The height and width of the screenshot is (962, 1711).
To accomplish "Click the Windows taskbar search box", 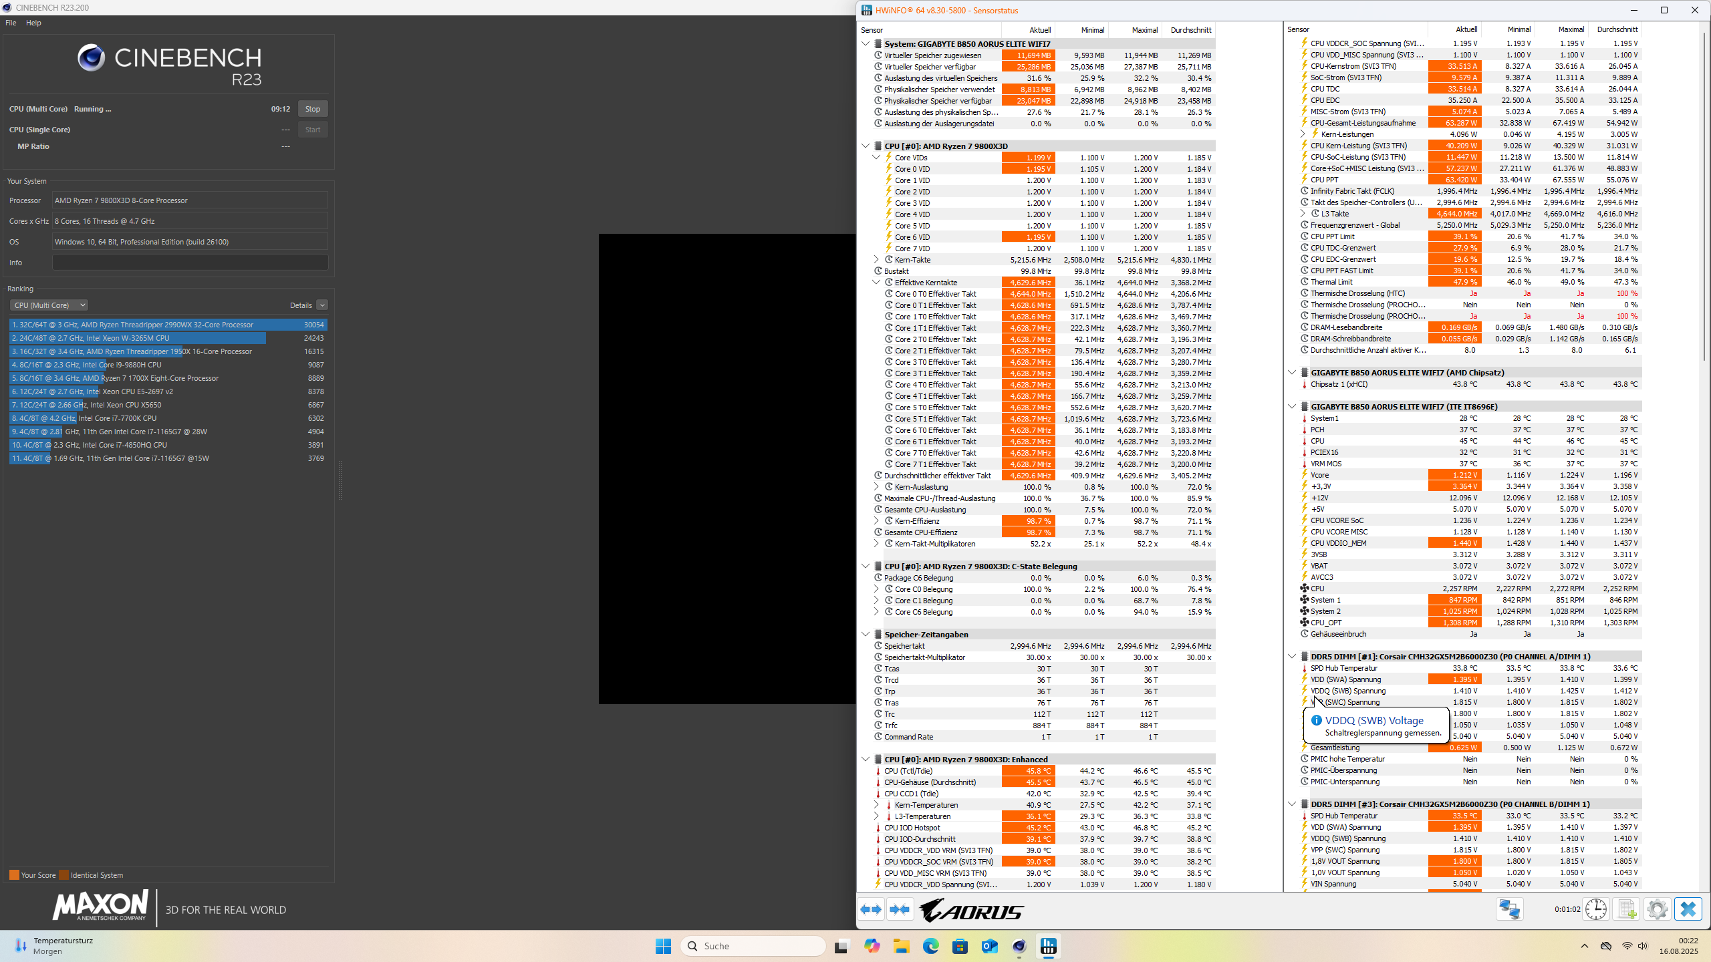I will point(753,946).
